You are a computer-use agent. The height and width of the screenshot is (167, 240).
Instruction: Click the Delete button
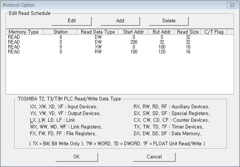tap(169, 21)
